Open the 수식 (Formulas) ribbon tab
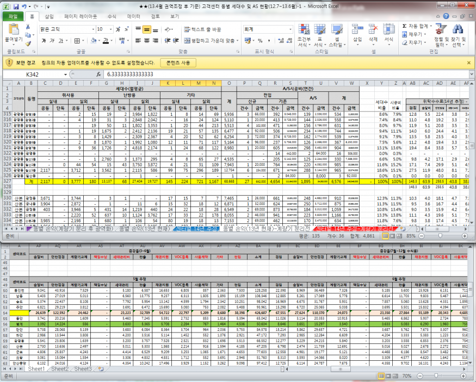 point(112,16)
